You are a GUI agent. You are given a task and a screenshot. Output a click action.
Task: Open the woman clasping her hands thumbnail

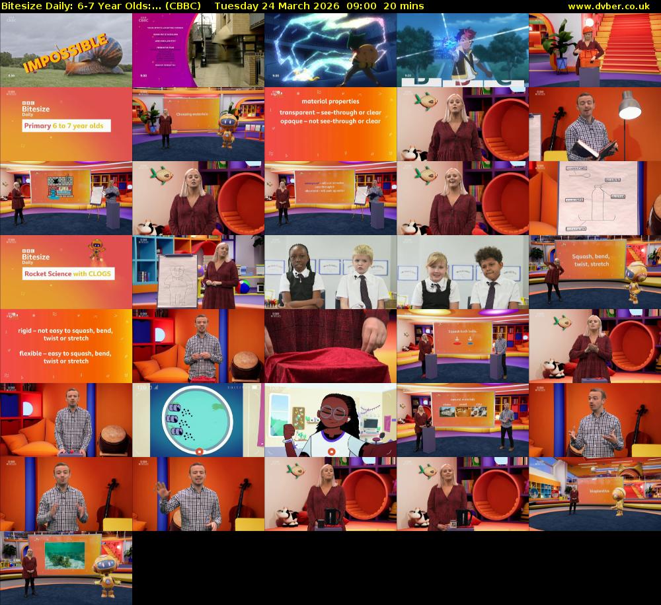(x=595, y=346)
